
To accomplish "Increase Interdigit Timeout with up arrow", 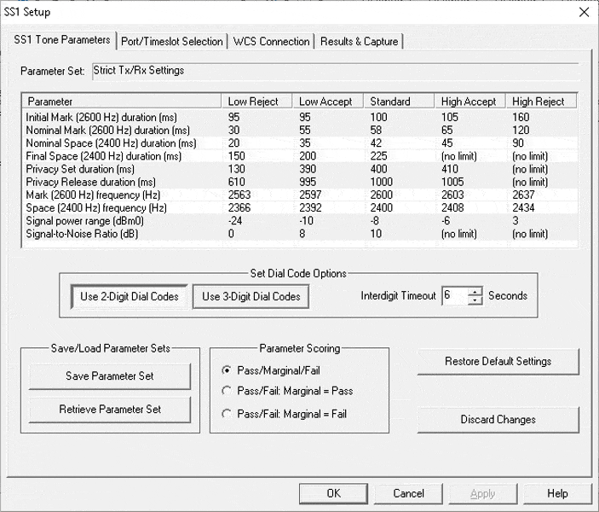I will click(475, 292).
